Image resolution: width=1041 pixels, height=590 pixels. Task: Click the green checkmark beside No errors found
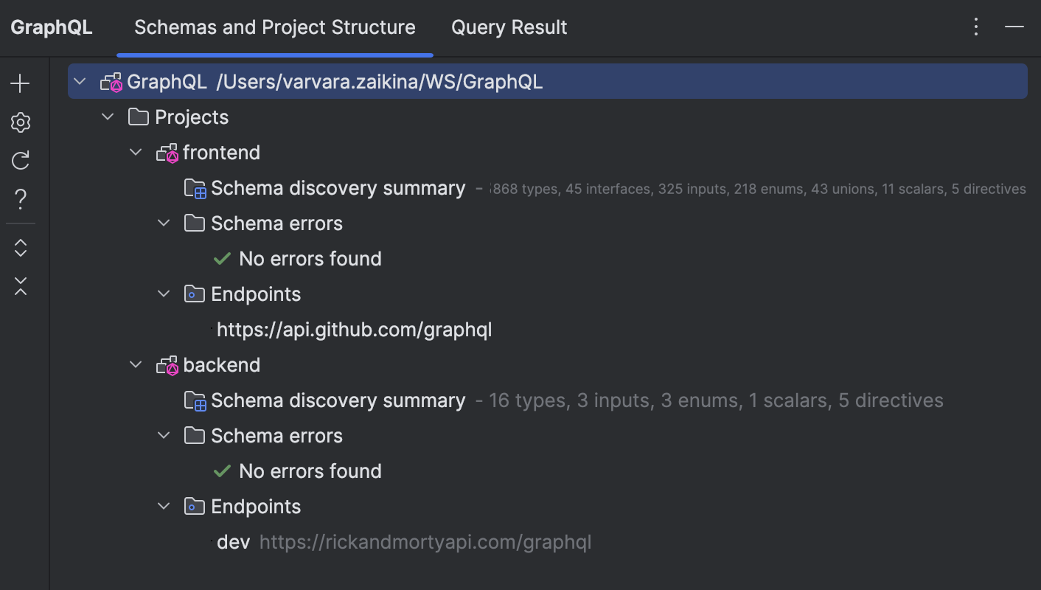point(222,258)
